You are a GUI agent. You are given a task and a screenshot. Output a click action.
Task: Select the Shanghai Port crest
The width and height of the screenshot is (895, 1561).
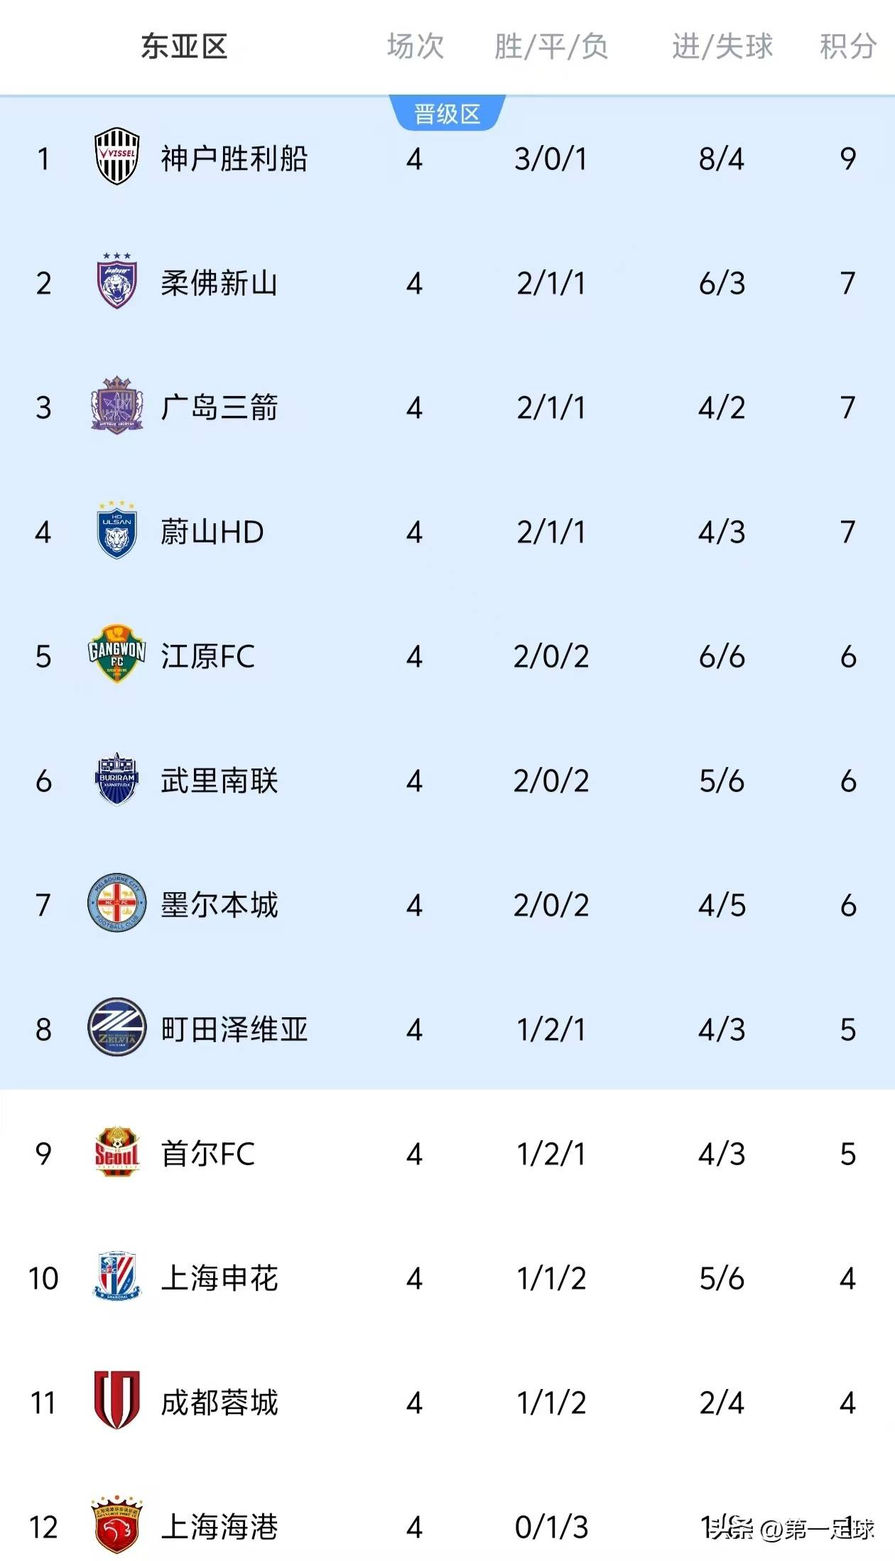click(116, 1525)
